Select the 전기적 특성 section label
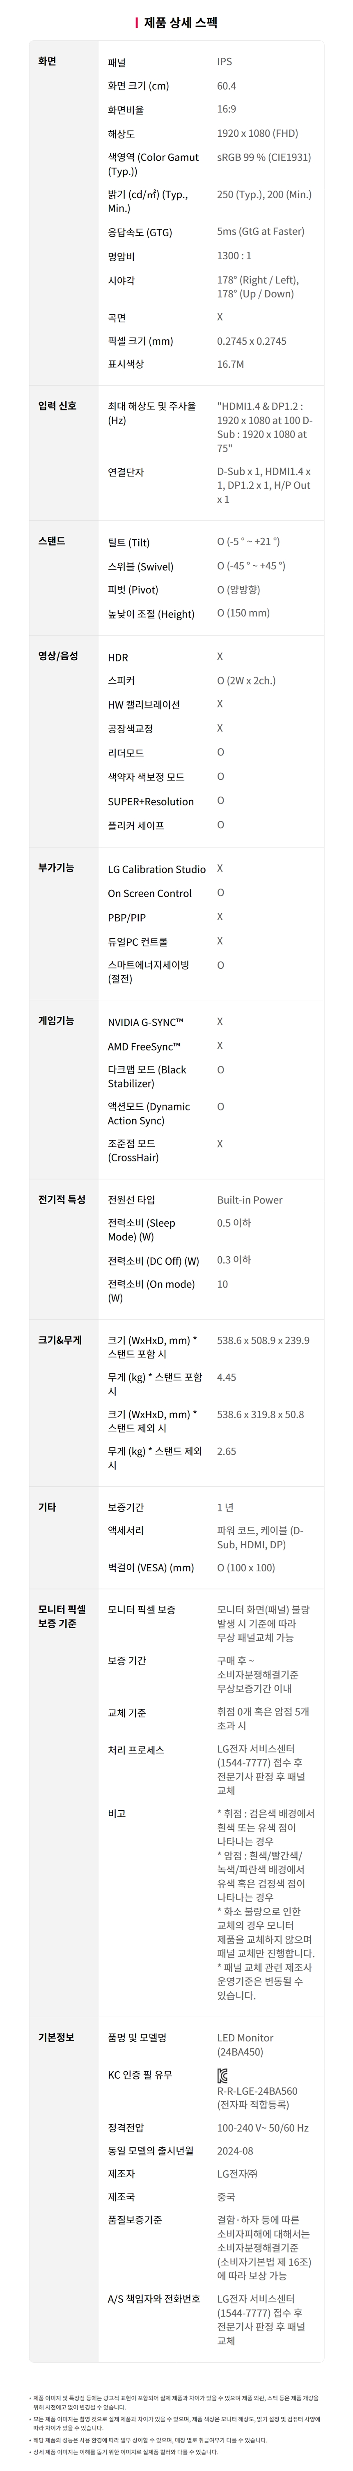Screen dimensions: 353x2471 62,1199
